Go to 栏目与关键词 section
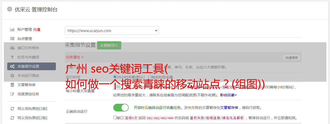330x124 pixels. click(28, 57)
